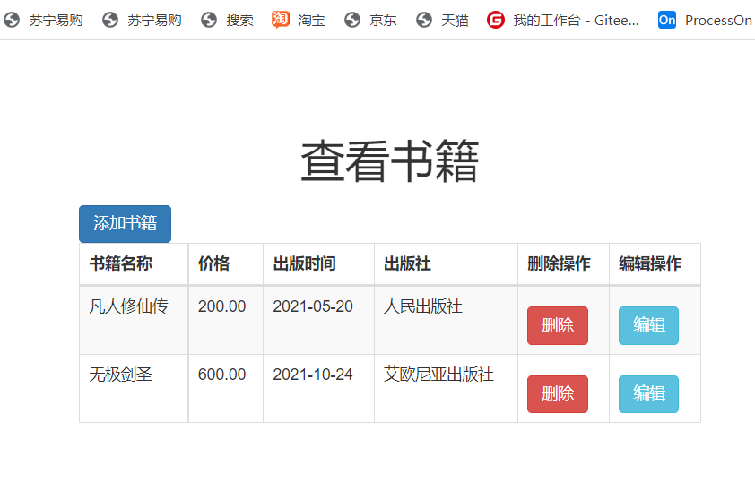The width and height of the screenshot is (755, 500).
Task: Click the ProcessOn bookmark icon
Action: click(667, 21)
